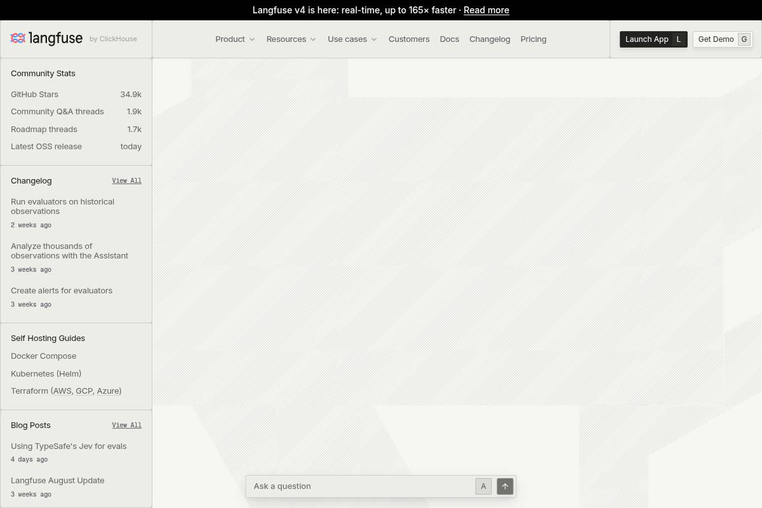Open the Kubernetes (Helm) guide
Image resolution: width=762 pixels, height=508 pixels.
tap(46, 374)
